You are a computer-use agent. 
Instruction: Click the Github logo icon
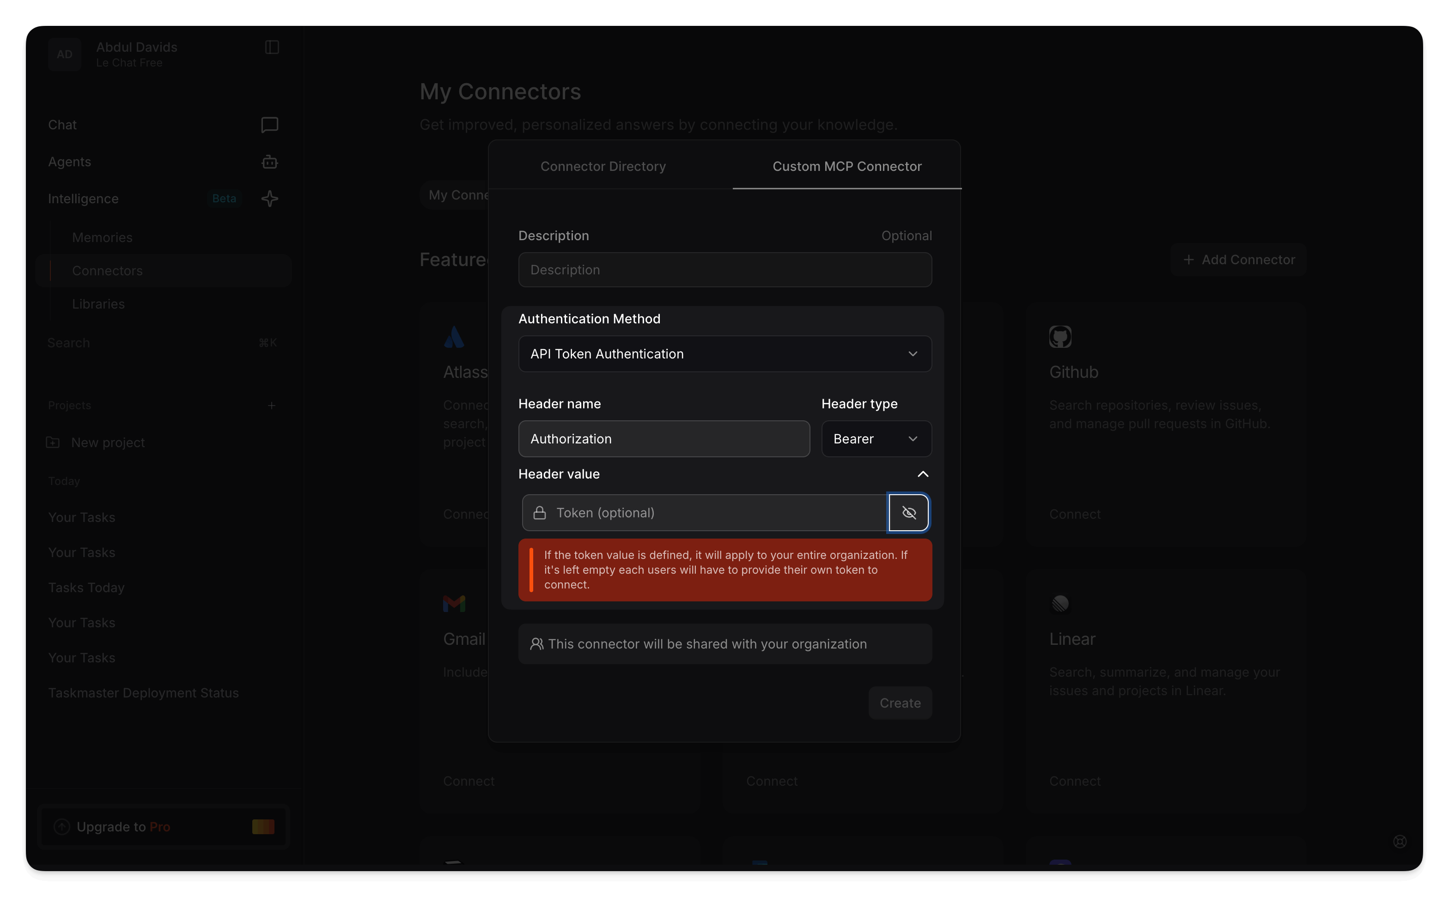click(x=1060, y=337)
